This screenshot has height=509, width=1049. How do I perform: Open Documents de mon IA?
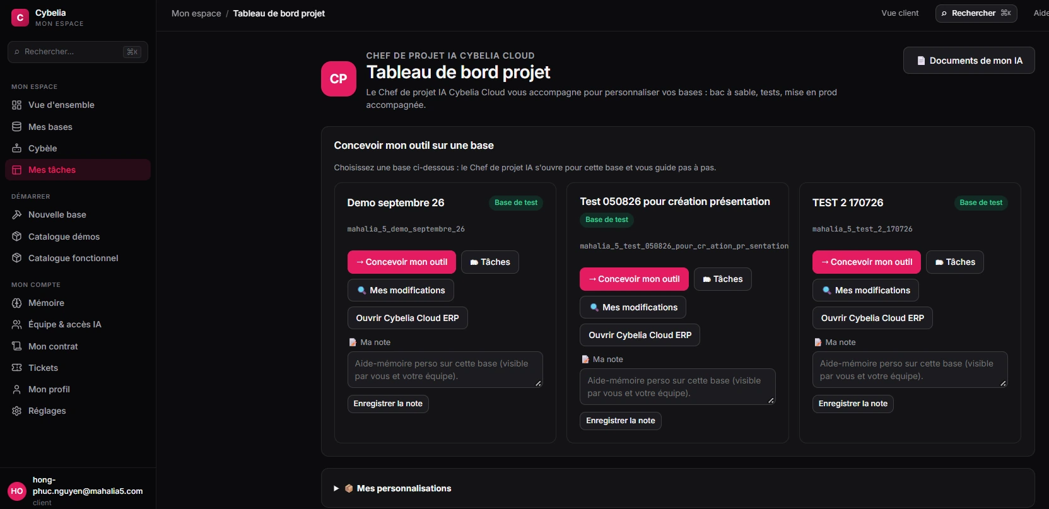[969, 61]
